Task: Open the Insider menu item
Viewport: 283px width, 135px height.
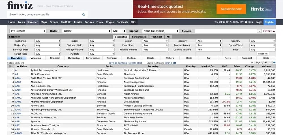Action: pyautogui.click(x=78, y=22)
